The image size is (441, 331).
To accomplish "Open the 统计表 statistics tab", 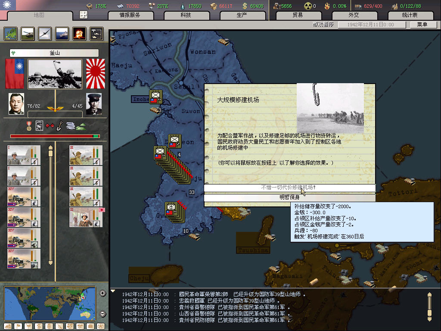I will [x=410, y=15].
